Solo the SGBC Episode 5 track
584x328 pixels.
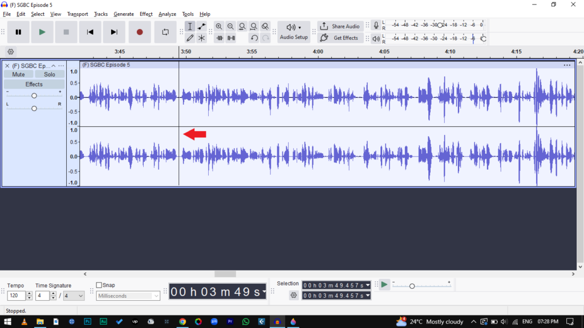click(x=50, y=75)
